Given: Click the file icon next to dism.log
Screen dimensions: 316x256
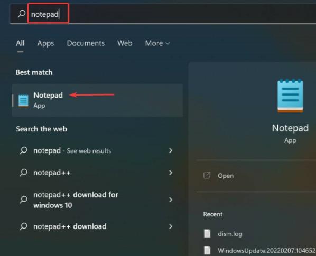Looking at the screenshot, I should [x=207, y=234].
